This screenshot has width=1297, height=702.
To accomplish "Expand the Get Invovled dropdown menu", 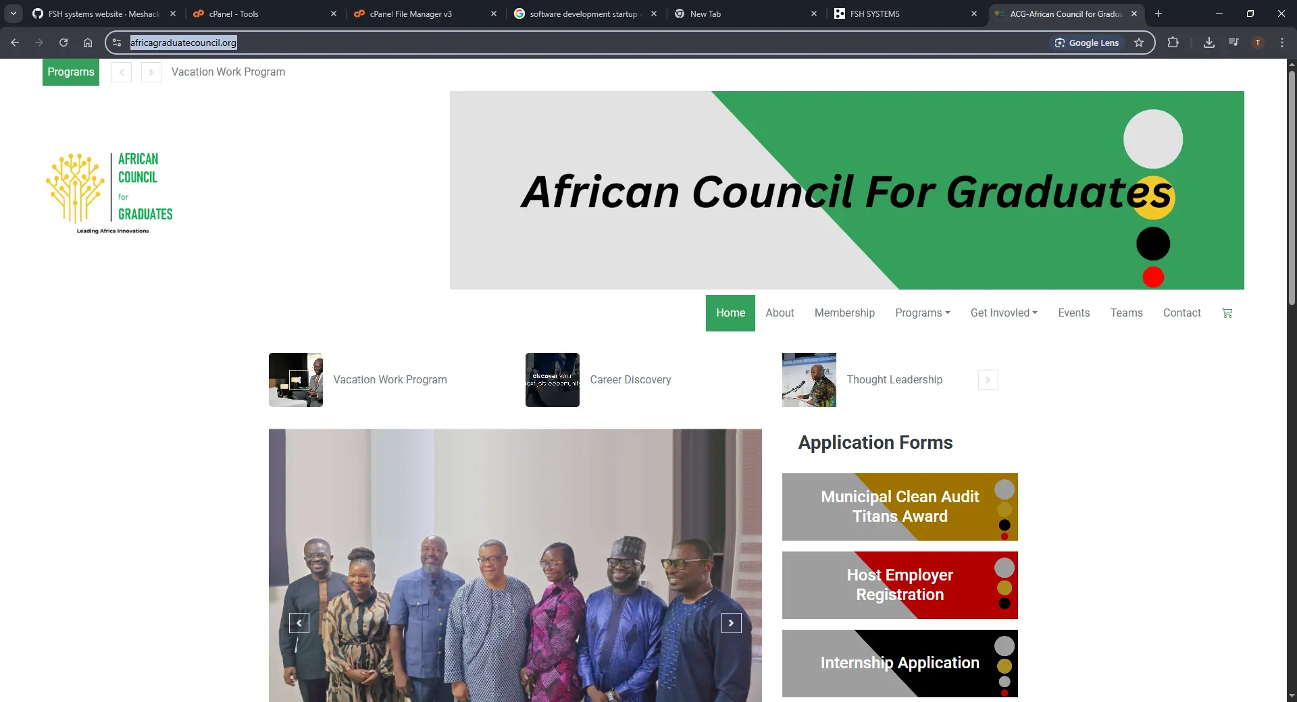I will coord(1004,313).
